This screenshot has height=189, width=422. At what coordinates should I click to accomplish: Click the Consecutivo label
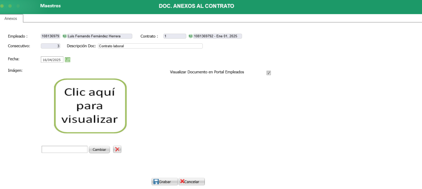tap(19, 46)
